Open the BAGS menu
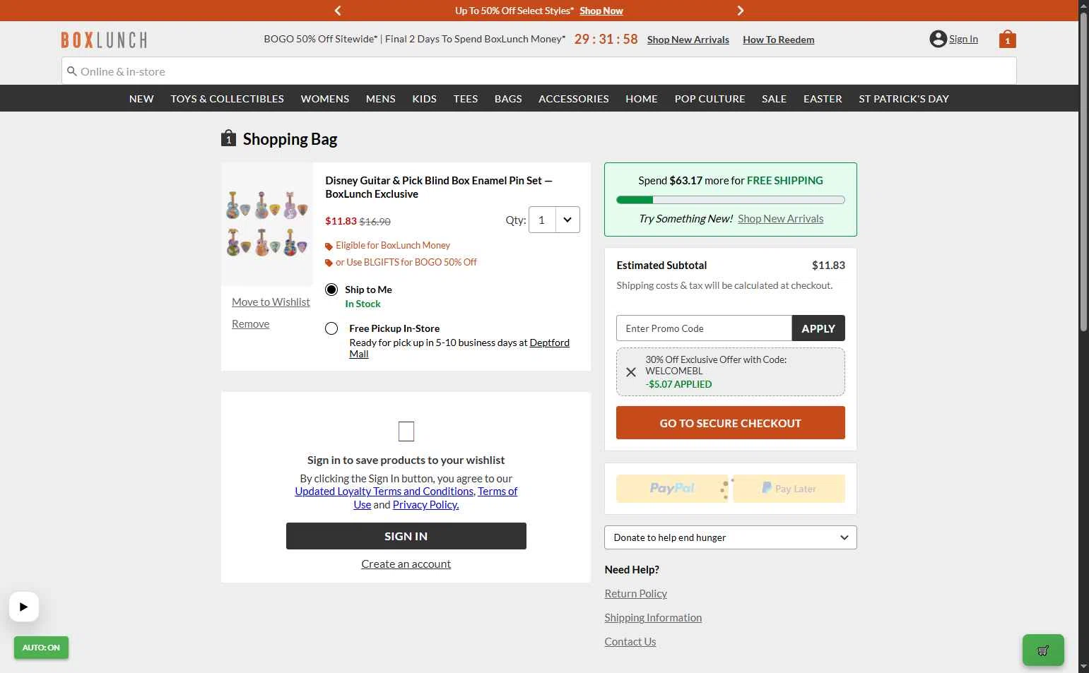Image resolution: width=1089 pixels, height=673 pixels. (x=508, y=99)
